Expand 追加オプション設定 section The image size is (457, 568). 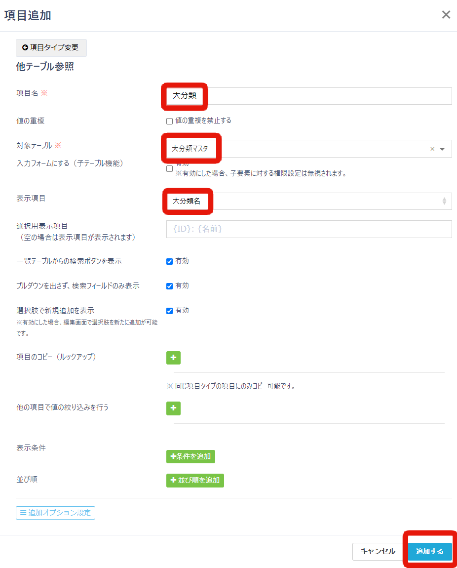pos(55,513)
